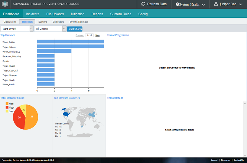Image resolution: width=247 pixels, height=163 pixels.
Task: Go to the Incidents tab
Action: [x=33, y=14]
